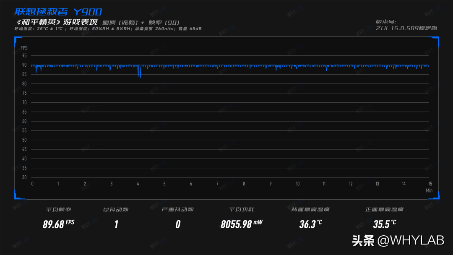Click minute 5 on the time axis
The width and height of the screenshot is (453, 255).
pyautogui.click(x=164, y=184)
